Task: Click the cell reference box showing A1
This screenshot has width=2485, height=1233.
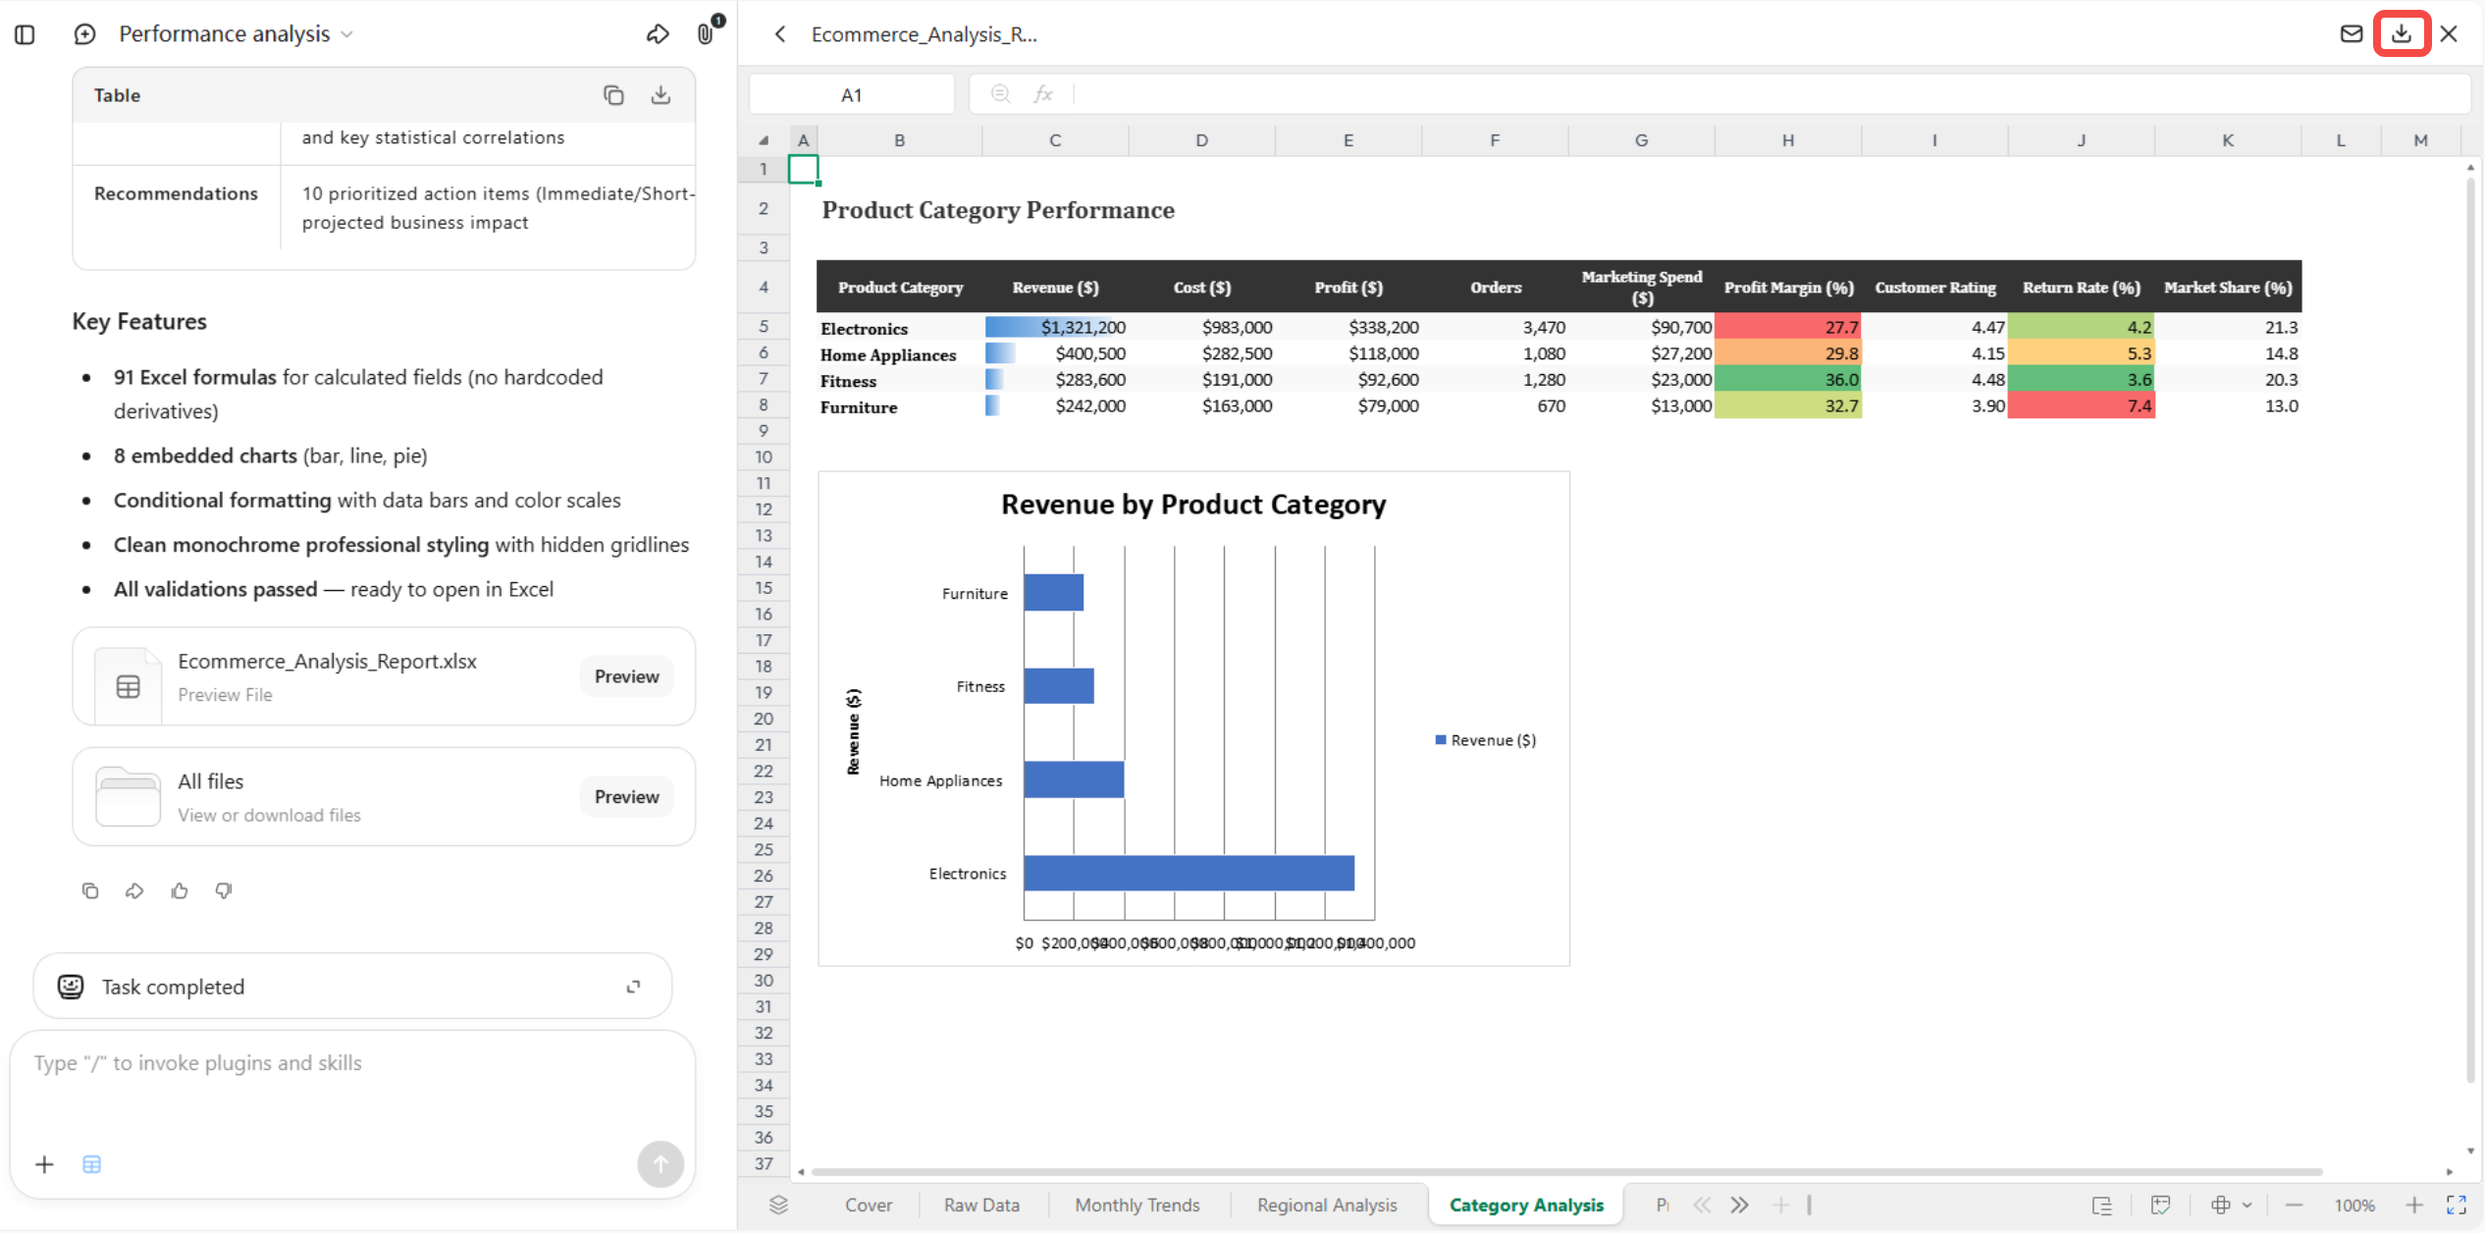Action: tap(851, 95)
